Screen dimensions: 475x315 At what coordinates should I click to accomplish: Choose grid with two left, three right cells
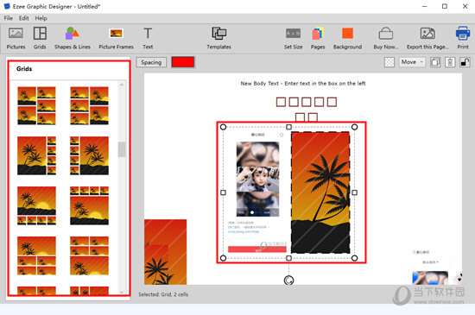click(36, 105)
